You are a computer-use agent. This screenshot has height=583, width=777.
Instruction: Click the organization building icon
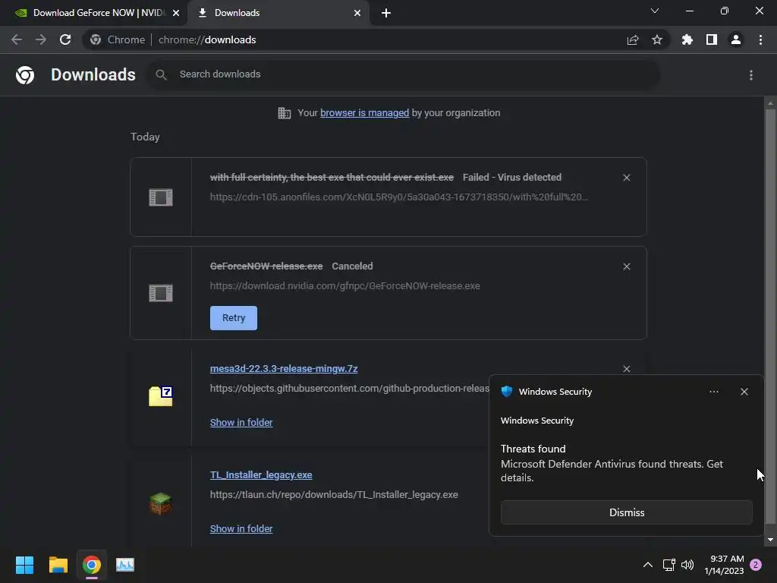pyautogui.click(x=285, y=113)
